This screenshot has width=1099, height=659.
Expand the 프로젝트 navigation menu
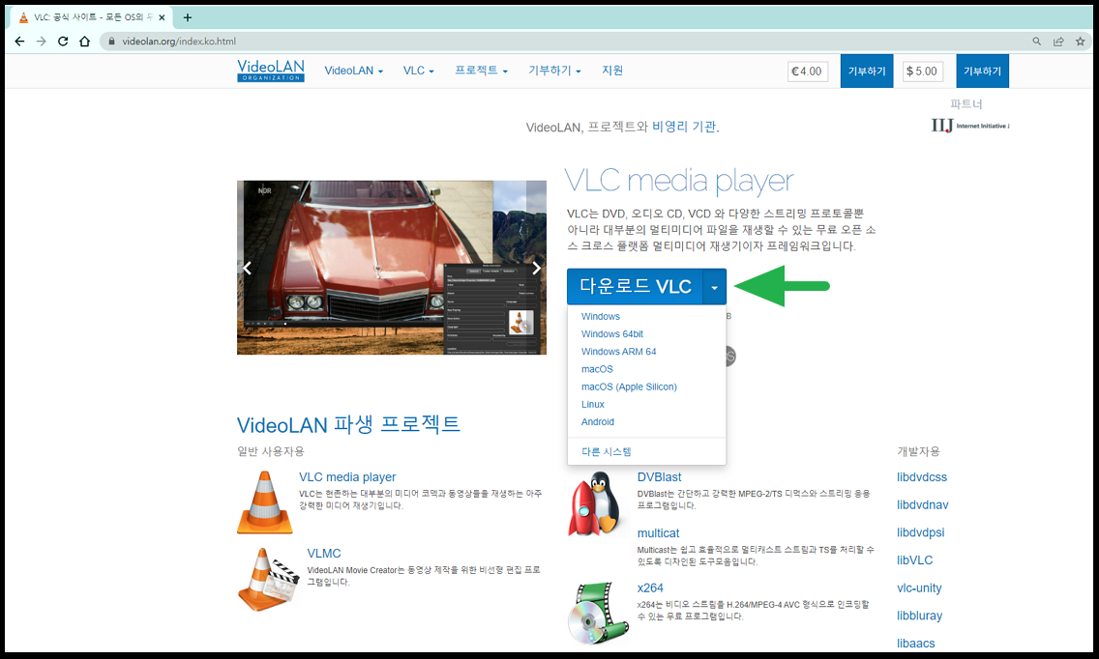click(481, 71)
